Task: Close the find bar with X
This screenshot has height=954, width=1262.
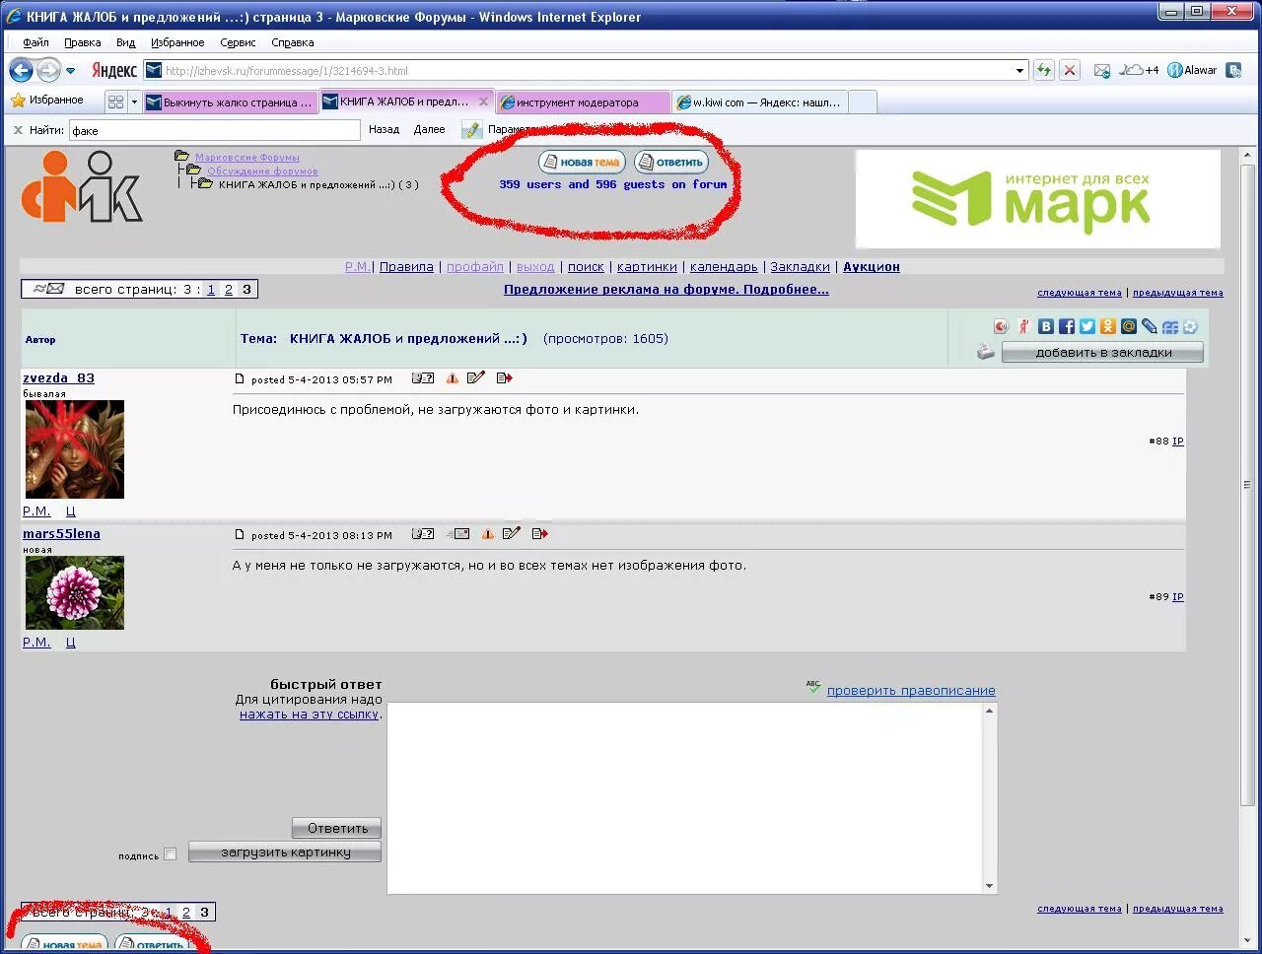Action: coord(18,130)
